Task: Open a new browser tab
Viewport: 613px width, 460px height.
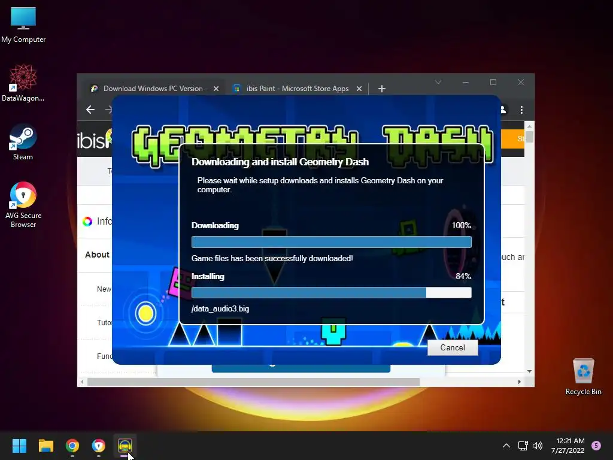Action: 382,89
